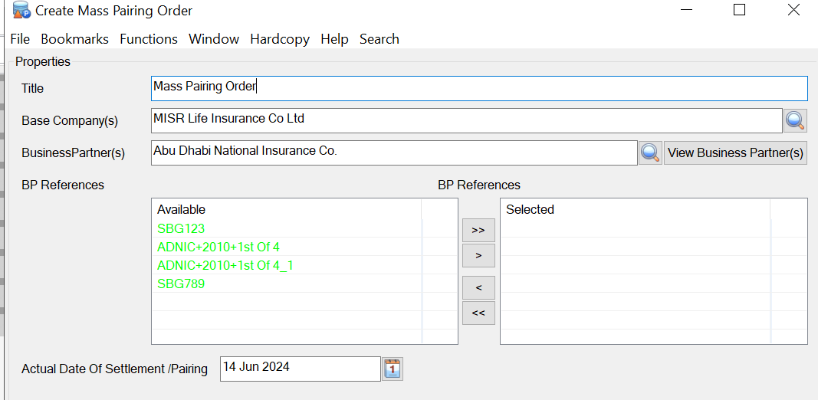Open the Hardcopy menu
818x400 pixels.
280,39
